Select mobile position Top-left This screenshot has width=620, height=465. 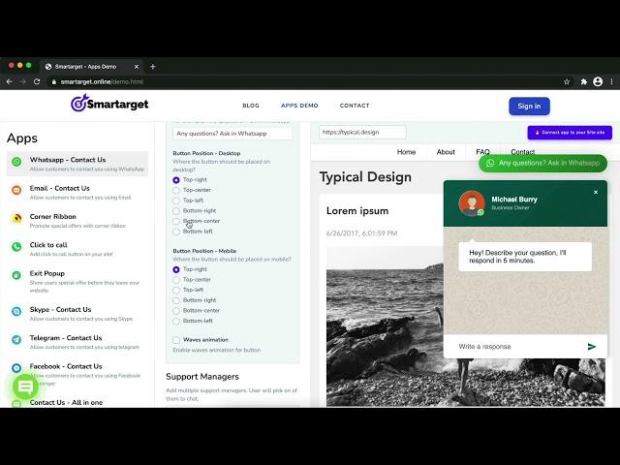pos(176,291)
